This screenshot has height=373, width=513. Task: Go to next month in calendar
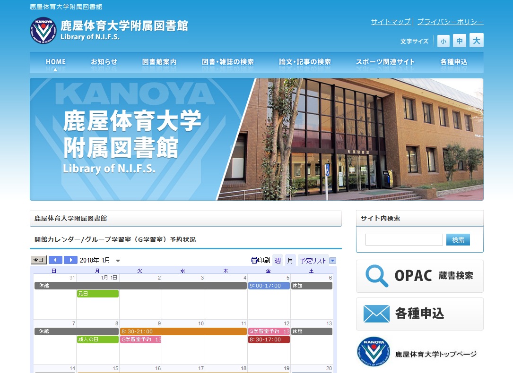[x=70, y=260]
